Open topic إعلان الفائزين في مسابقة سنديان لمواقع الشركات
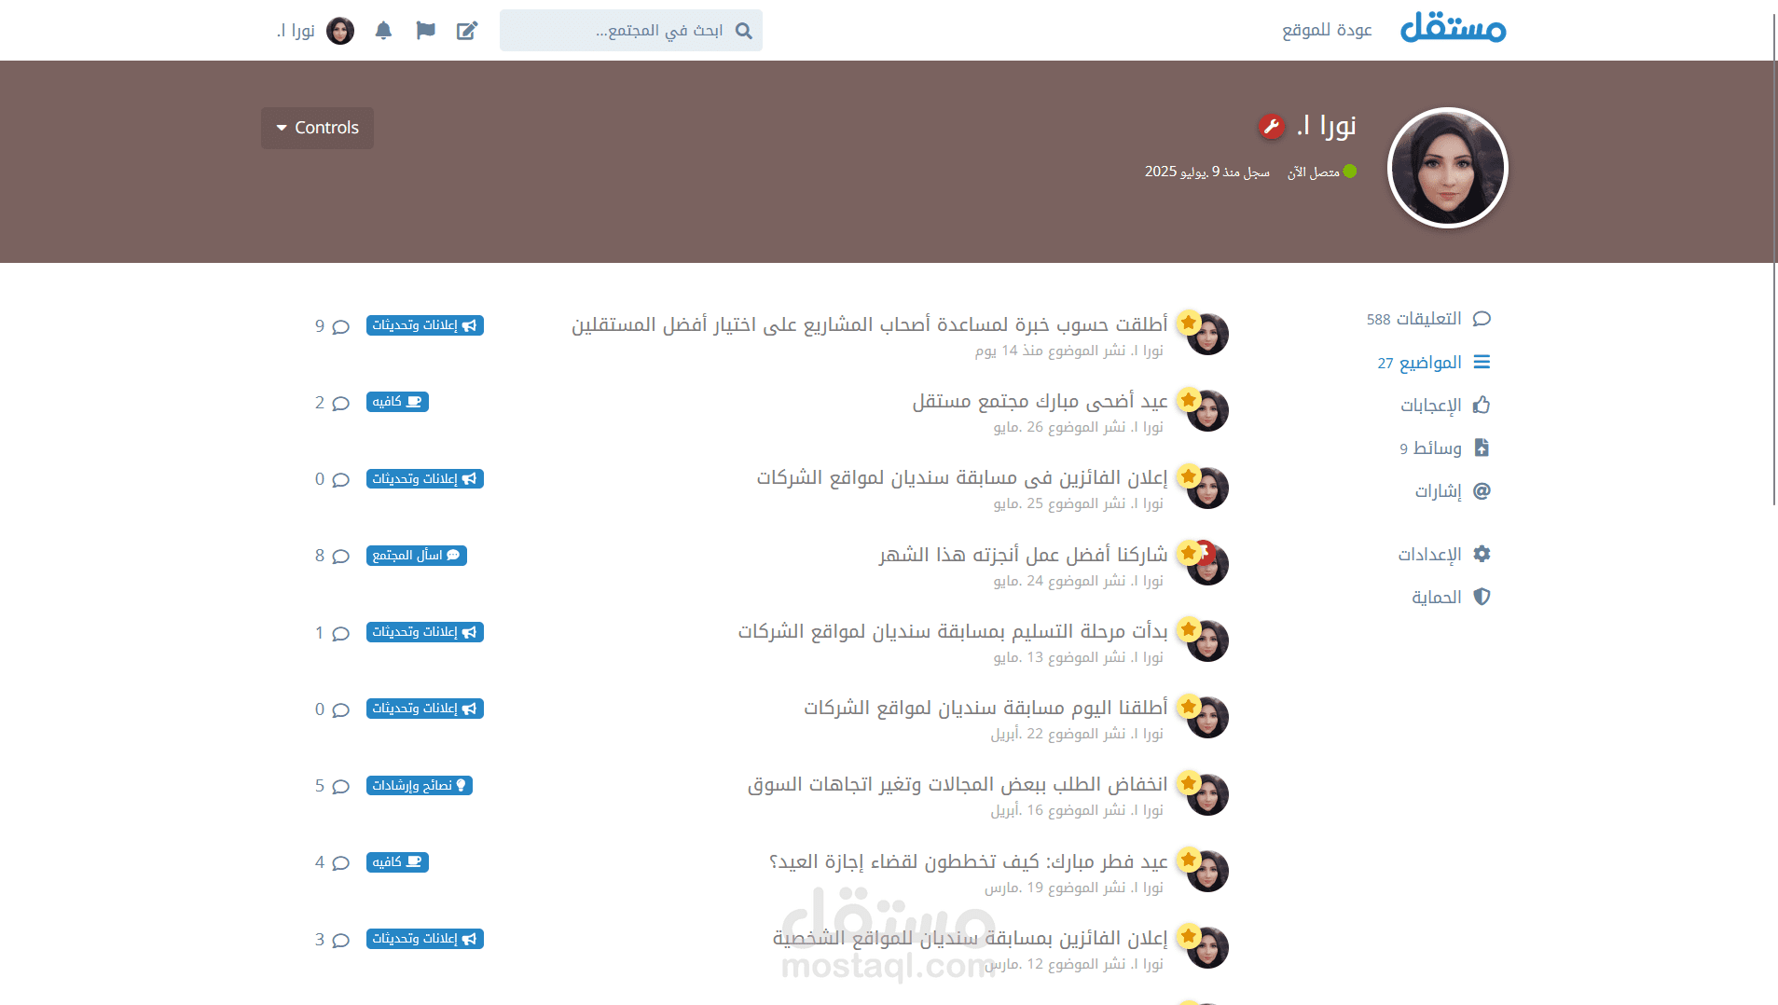 961,477
